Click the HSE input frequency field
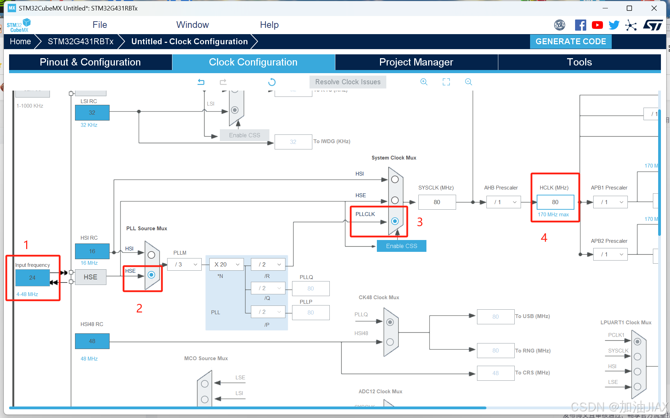 click(x=32, y=278)
